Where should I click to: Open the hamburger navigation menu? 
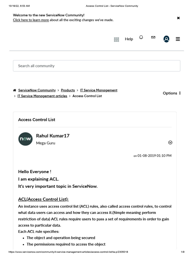[178, 39]
